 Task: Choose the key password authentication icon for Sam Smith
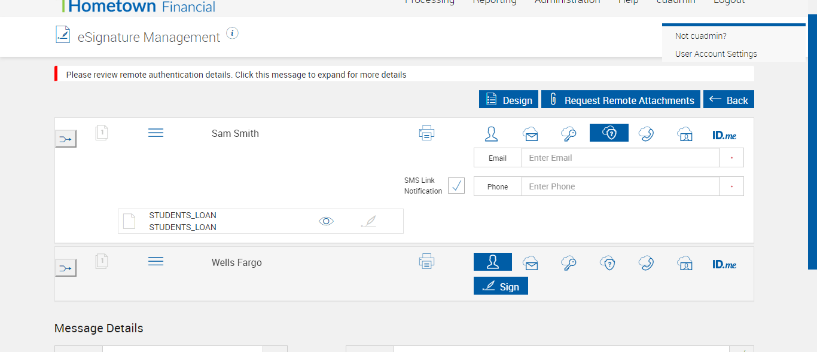[569, 133]
